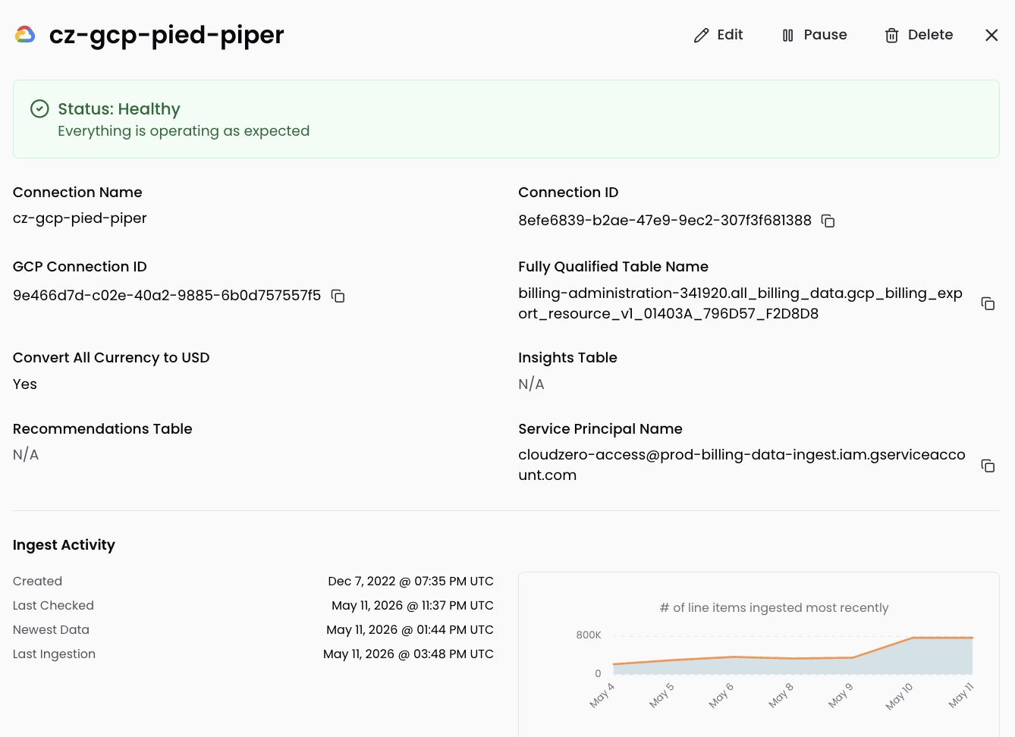Close the connection details panel
1015x737 pixels.
[991, 35]
